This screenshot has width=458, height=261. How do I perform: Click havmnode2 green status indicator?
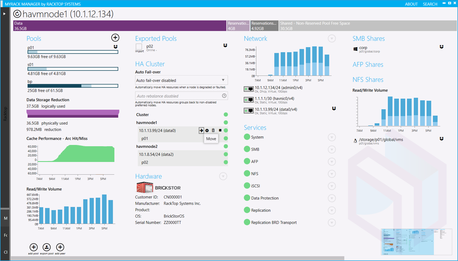[x=226, y=146]
